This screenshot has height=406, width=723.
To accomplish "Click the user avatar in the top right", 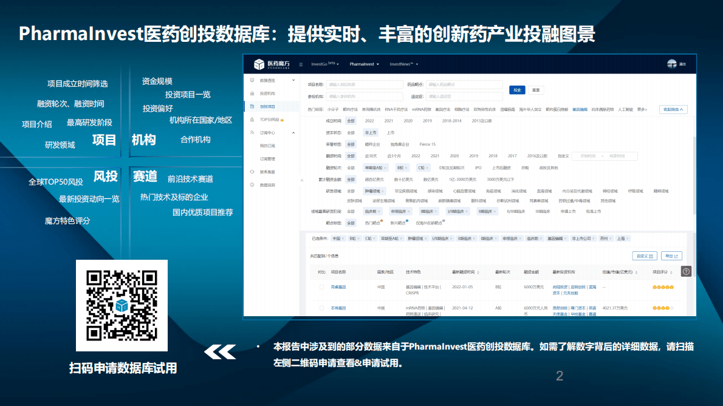I will pyautogui.click(x=672, y=64).
